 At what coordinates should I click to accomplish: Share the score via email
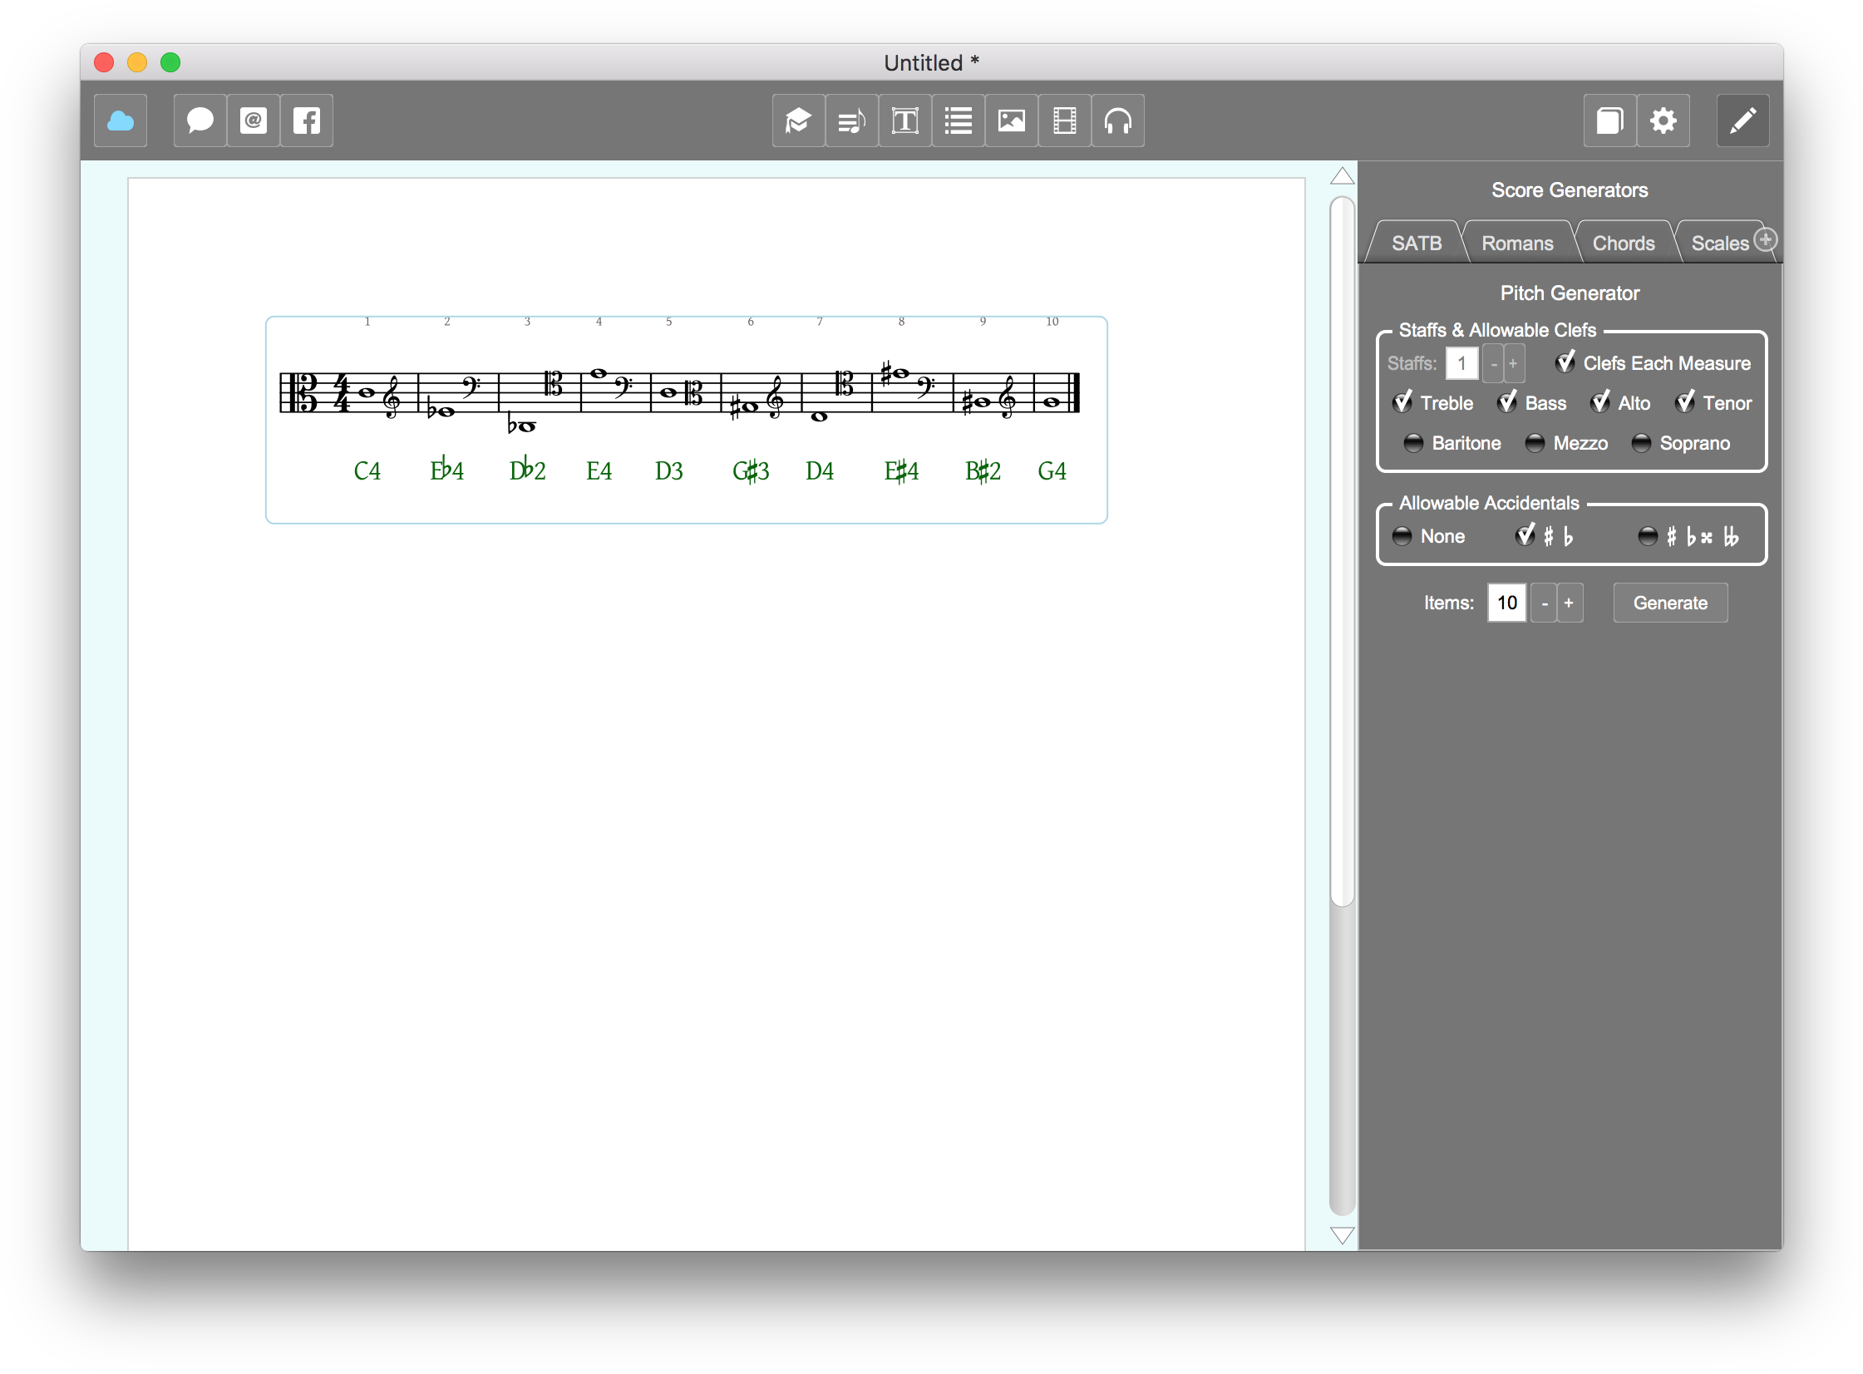click(253, 121)
